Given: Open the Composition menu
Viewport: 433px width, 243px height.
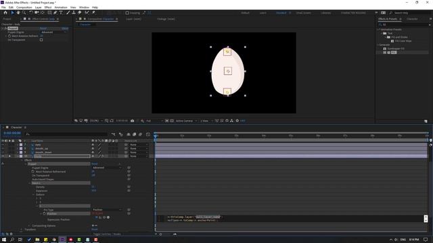Looking at the screenshot, I should (x=24, y=7).
